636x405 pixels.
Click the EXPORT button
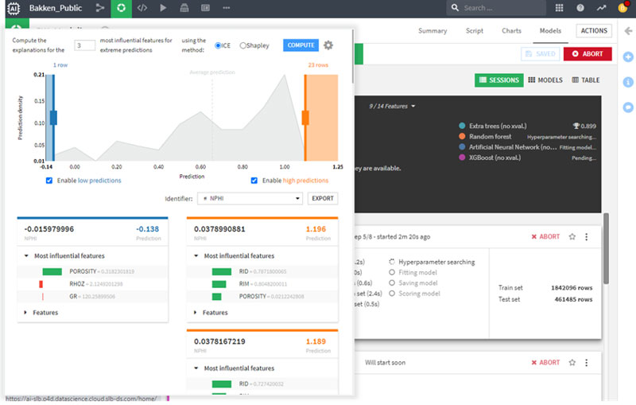point(323,198)
